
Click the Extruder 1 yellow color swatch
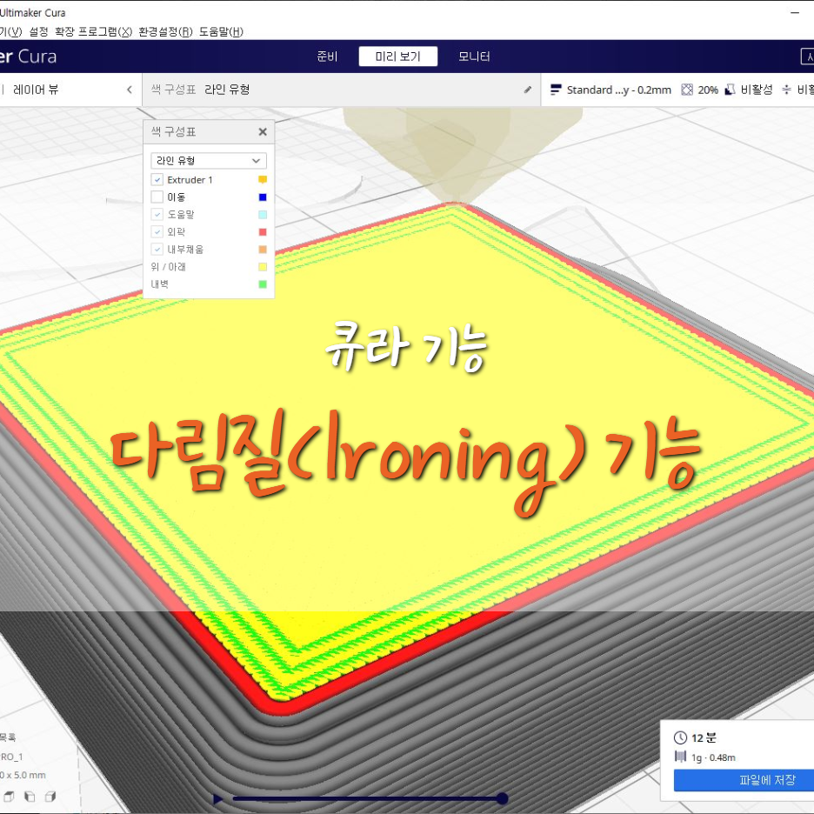[x=263, y=180]
